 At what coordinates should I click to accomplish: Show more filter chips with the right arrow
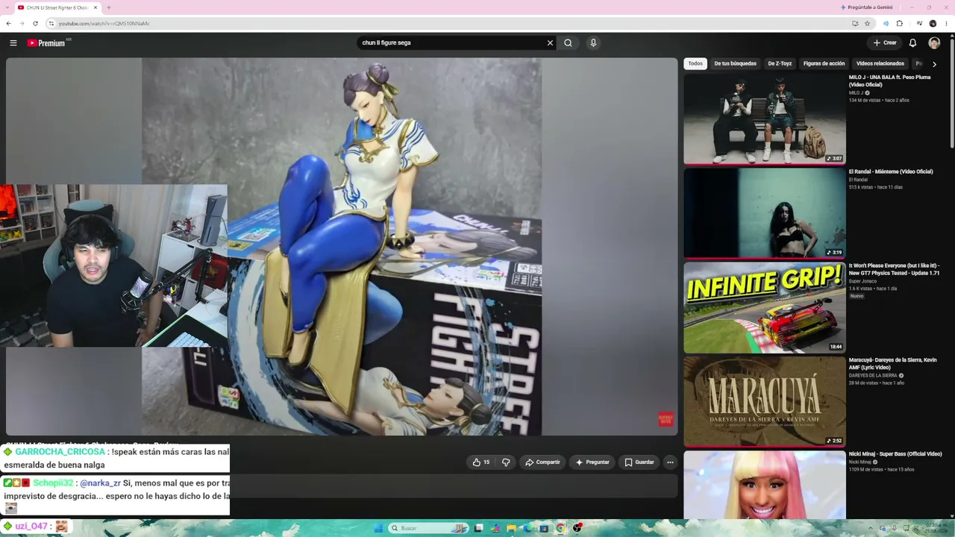(x=934, y=64)
